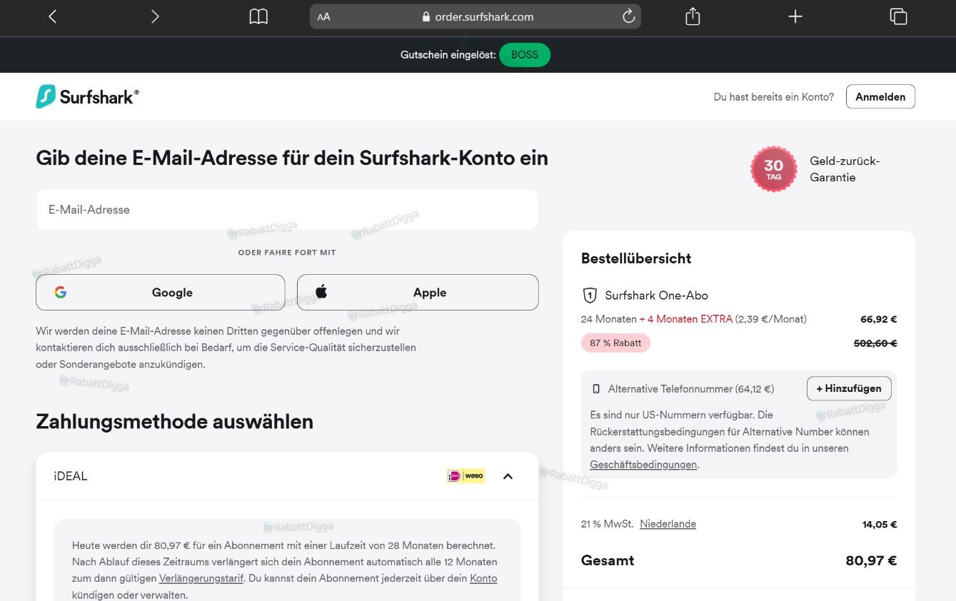The height and width of the screenshot is (601, 956).
Task: Click the 'Gutschein eingelöst:' label
Action: pos(448,55)
